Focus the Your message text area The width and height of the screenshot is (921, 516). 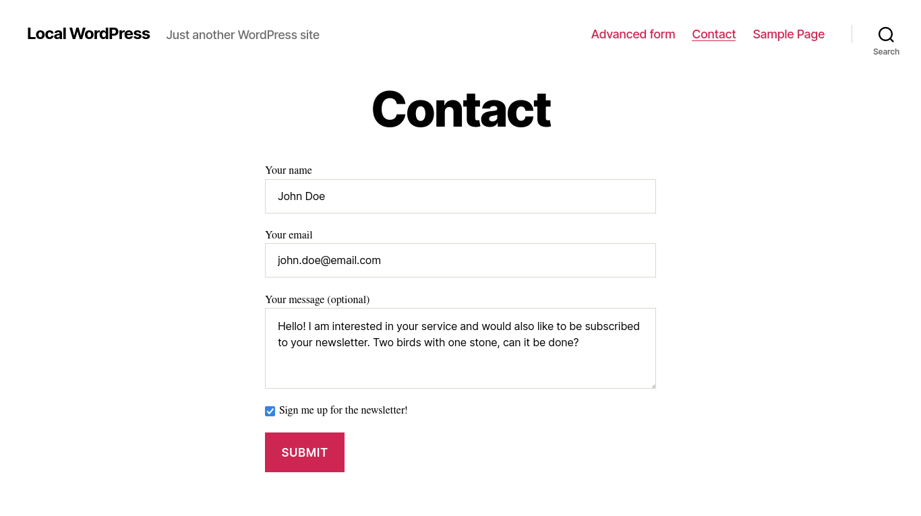point(460,367)
